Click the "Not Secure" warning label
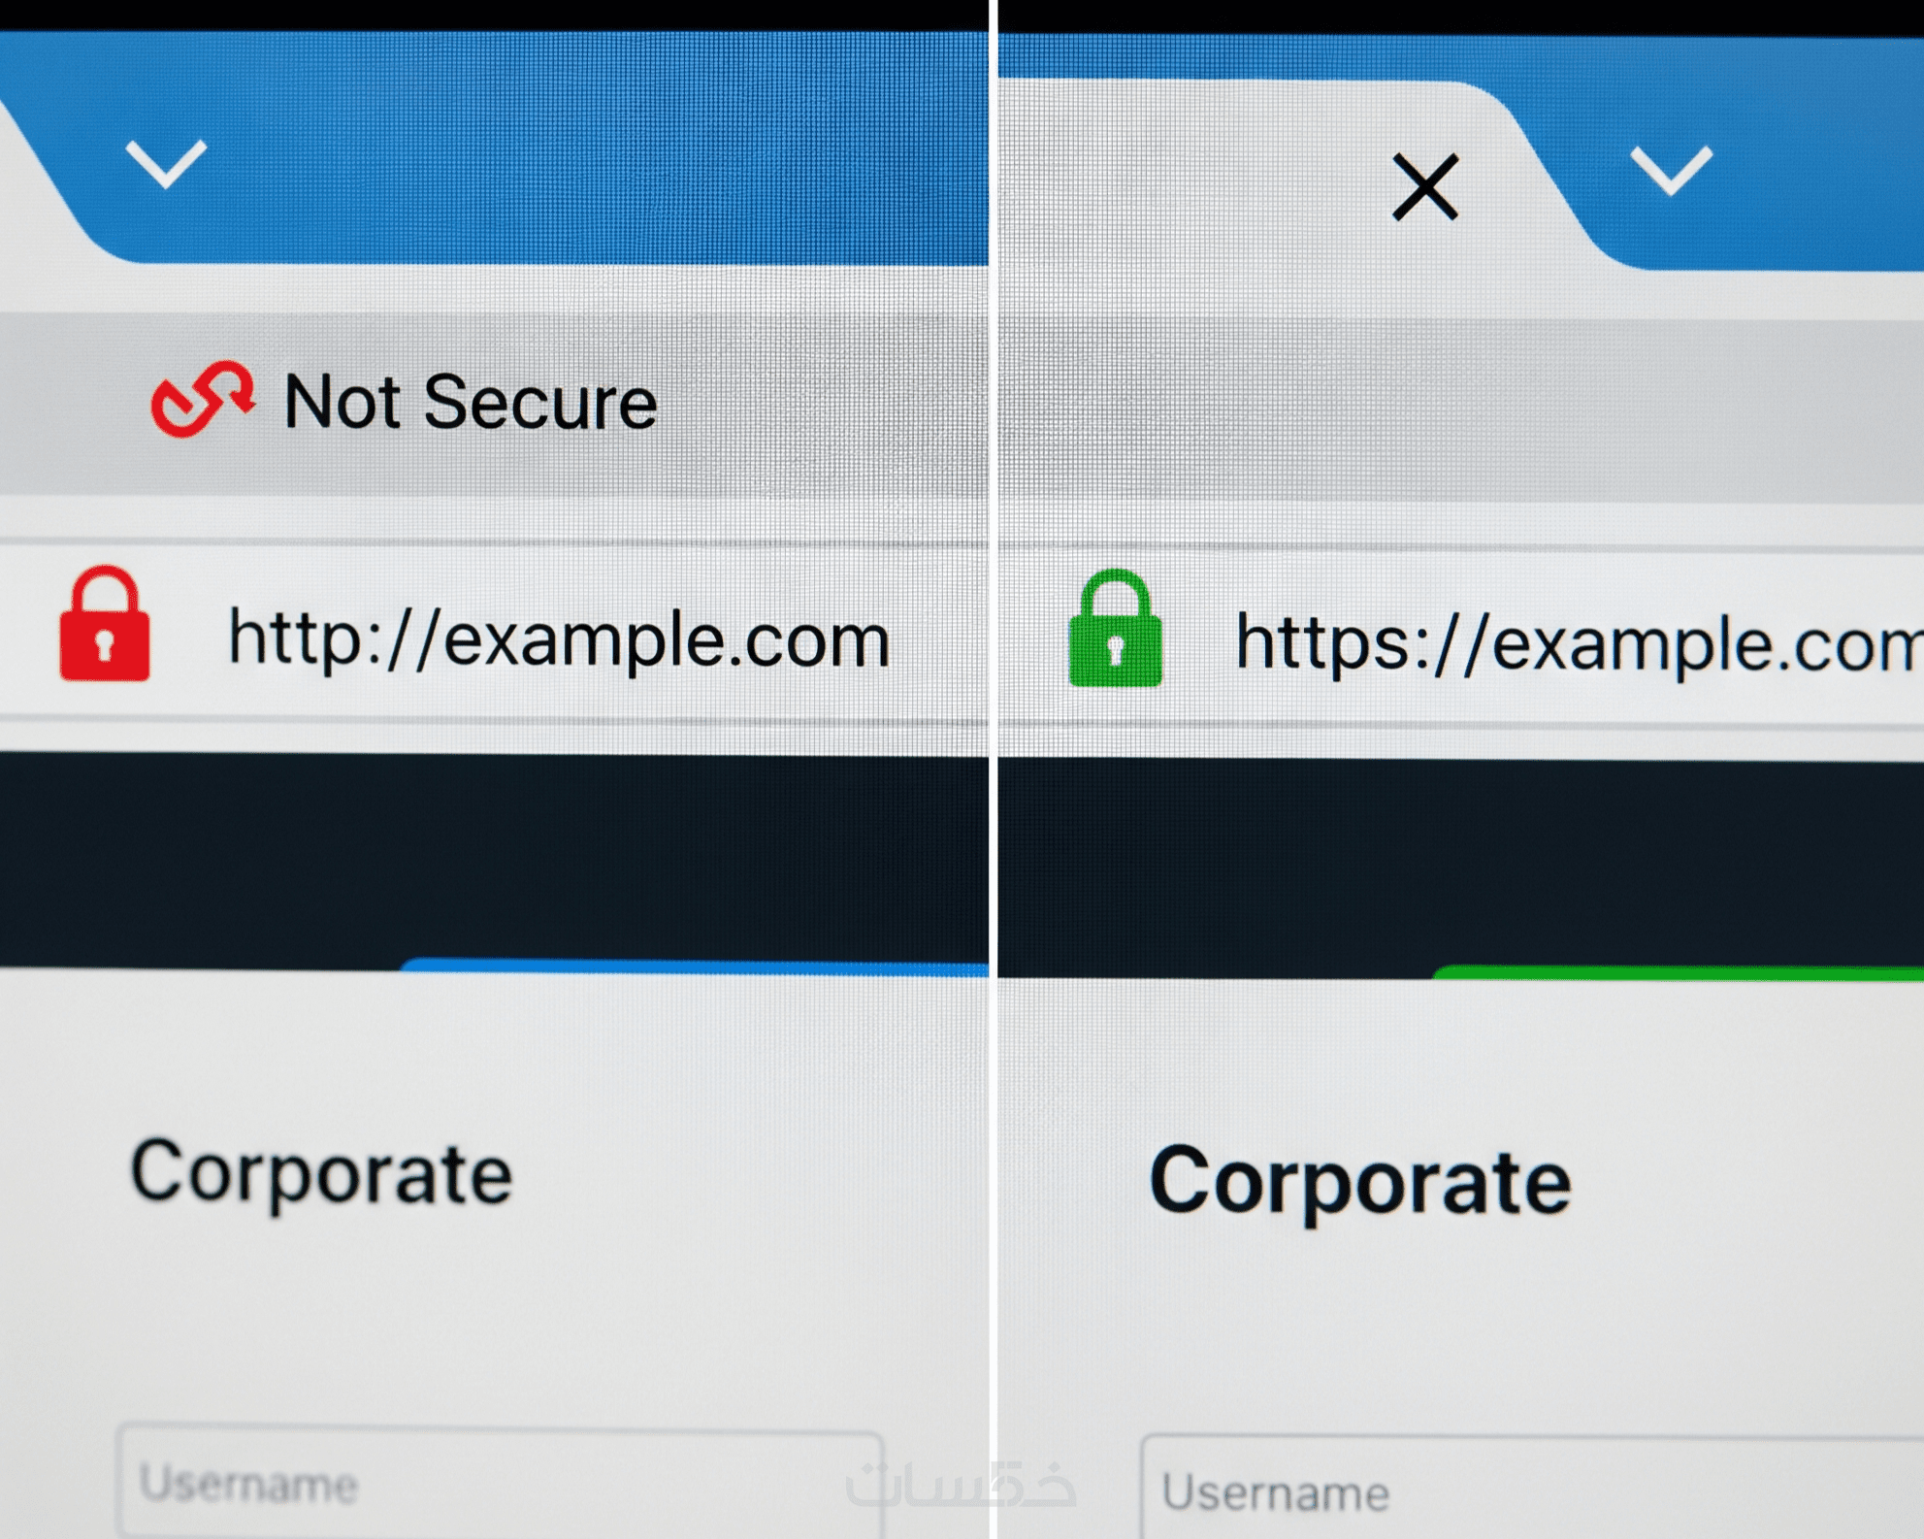Image resolution: width=1924 pixels, height=1539 pixels. point(471,403)
